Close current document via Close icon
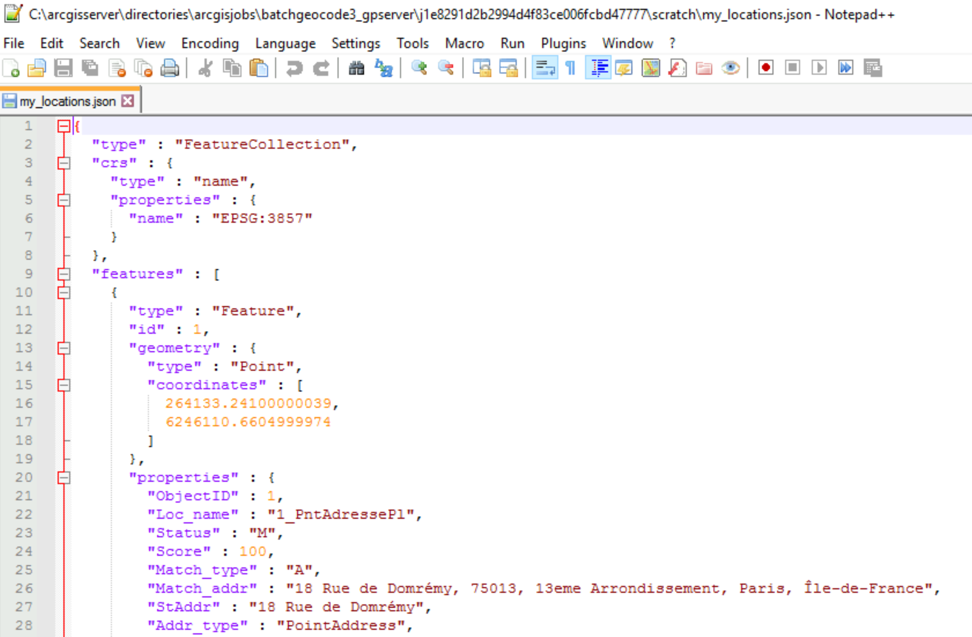The image size is (972, 637). coord(117,68)
